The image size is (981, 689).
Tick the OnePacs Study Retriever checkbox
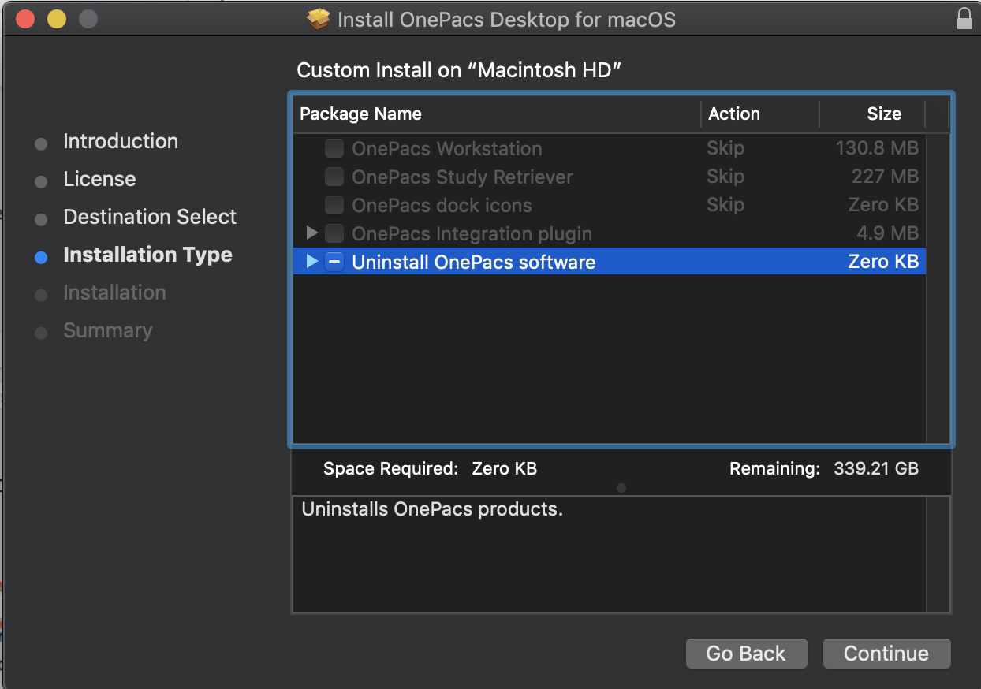coord(334,177)
